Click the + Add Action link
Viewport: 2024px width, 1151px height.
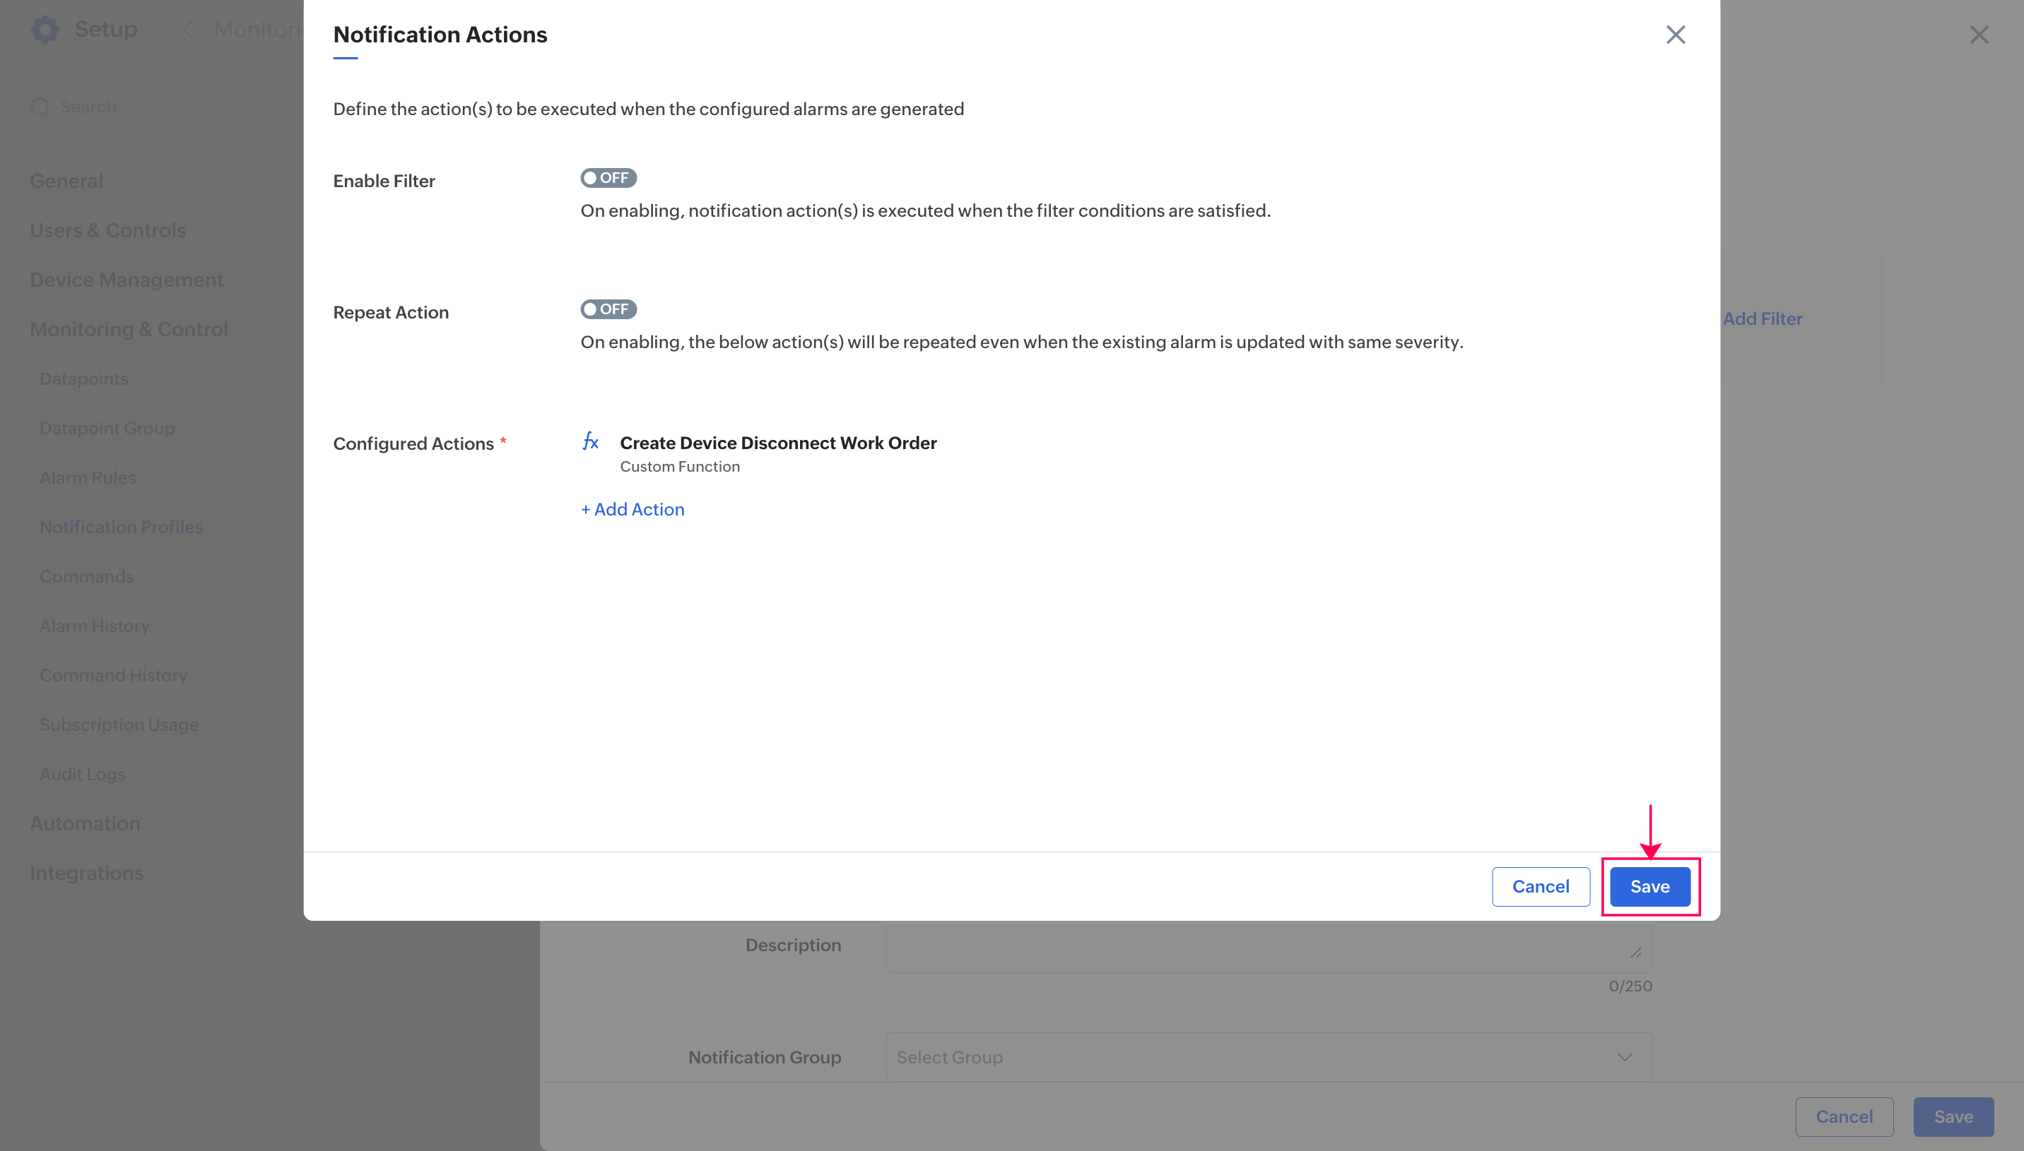point(632,509)
